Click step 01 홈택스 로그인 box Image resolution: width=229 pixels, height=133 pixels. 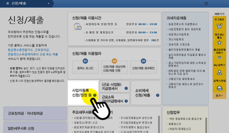coord(85,67)
